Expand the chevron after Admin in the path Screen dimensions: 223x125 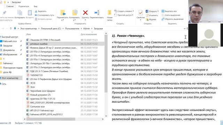click(x=92, y=28)
